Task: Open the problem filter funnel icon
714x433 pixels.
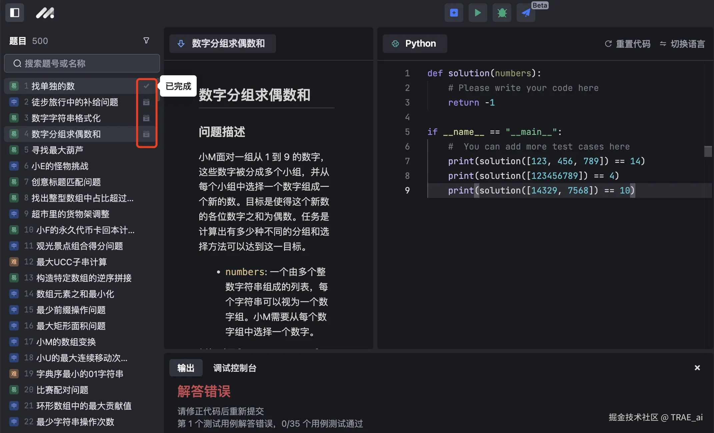Action: pos(146,41)
